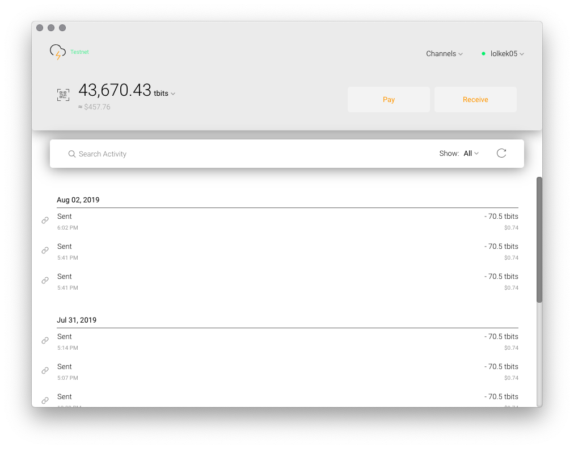Click the macOS close window button
This screenshot has width=574, height=449.
pyautogui.click(x=40, y=28)
